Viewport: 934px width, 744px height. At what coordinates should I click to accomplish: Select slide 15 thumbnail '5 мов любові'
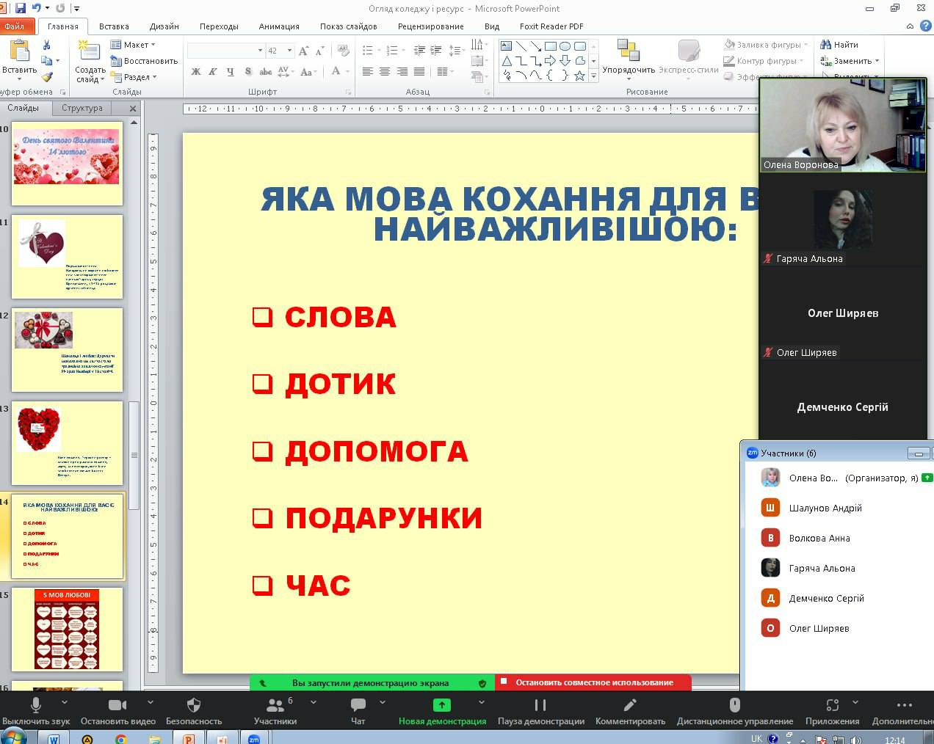[67, 629]
